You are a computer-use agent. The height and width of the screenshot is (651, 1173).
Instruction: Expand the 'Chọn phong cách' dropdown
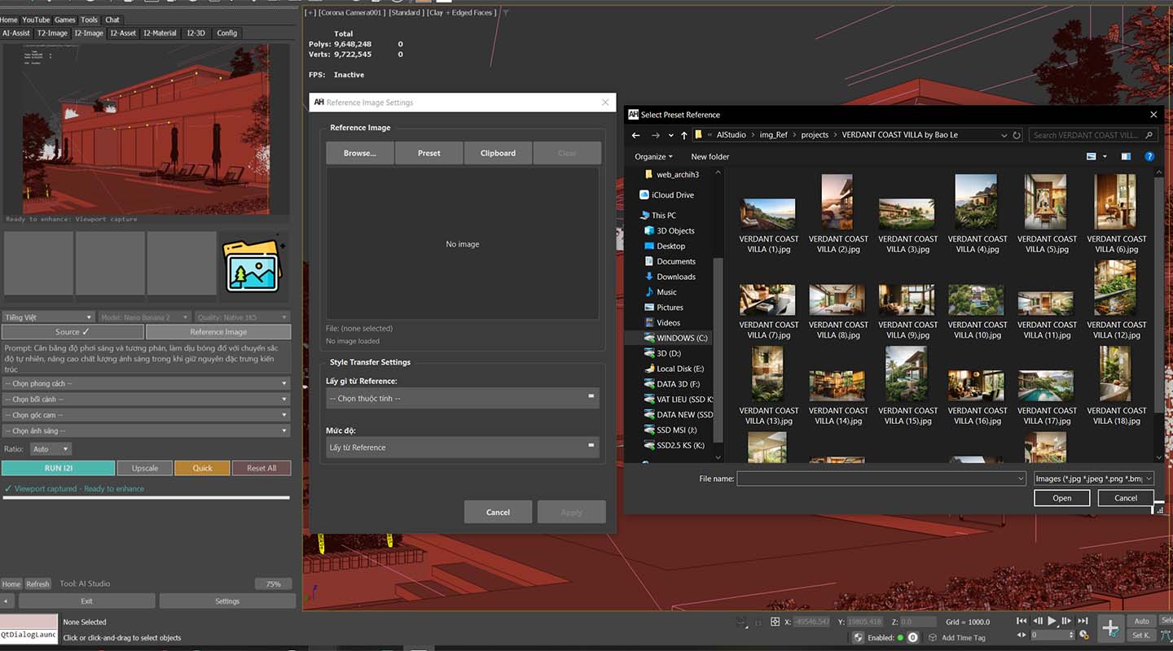[x=146, y=383]
